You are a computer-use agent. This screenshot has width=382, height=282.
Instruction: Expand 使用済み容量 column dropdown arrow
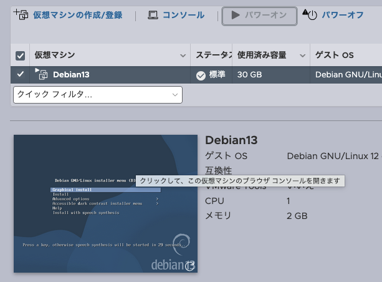(303, 56)
